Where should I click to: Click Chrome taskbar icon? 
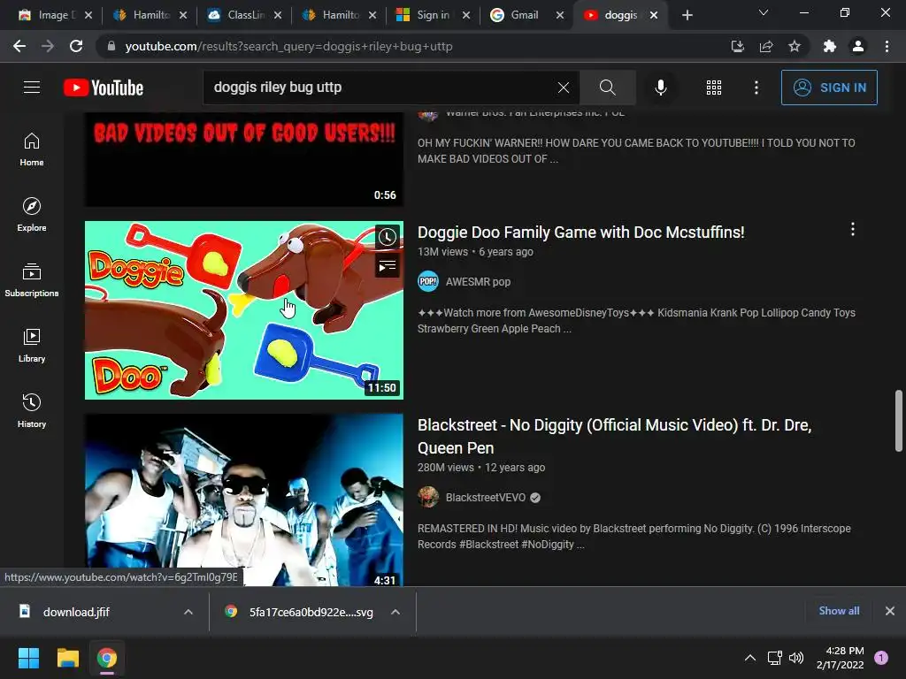click(x=107, y=658)
